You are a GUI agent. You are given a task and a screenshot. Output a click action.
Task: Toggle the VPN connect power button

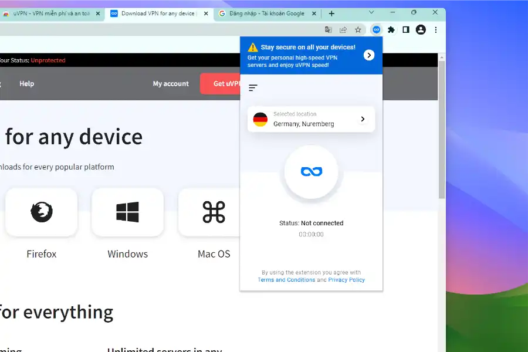pyautogui.click(x=311, y=172)
